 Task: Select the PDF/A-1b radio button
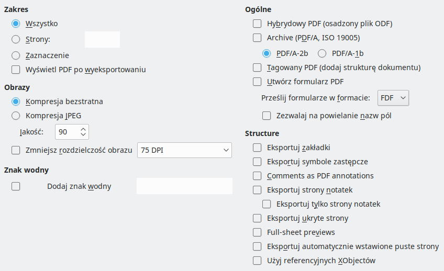[x=322, y=53]
